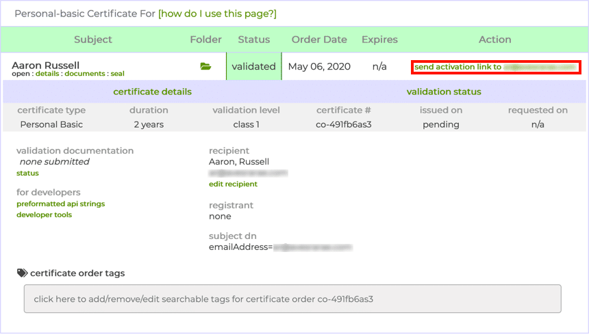Click the certificate order tags icon

coord(22,273)
